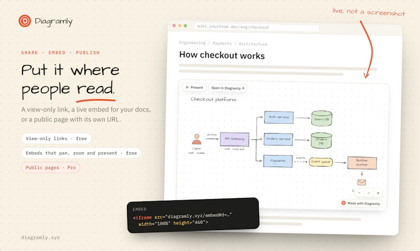Click the SHARE · EMBED · PUBLISH tagline
This screenshot has height=251, width=420.
[x=60, y=52]
